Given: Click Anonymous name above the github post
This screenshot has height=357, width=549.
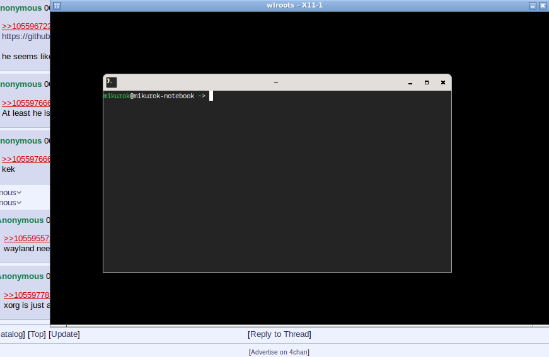Looking at the screenshot, I should click(21, 8).
